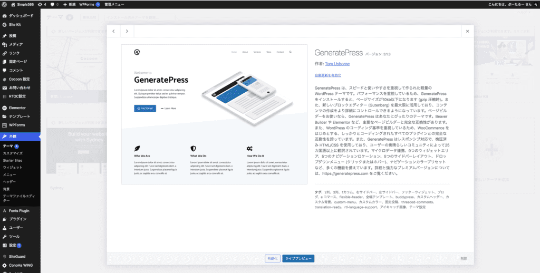
Task: Enable auto-updates via 自動更新を有効化 link
Action: coord(328,75)
